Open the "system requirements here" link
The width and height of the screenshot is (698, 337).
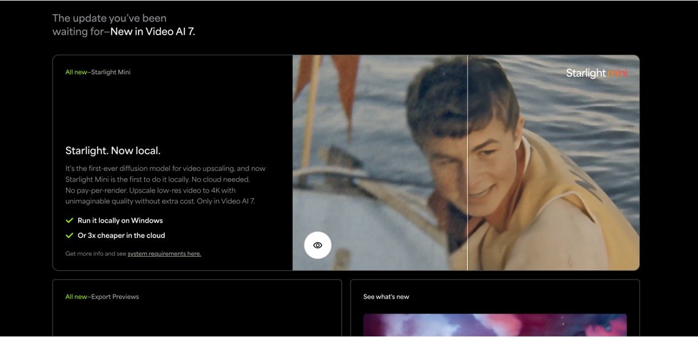coord(164,254)
